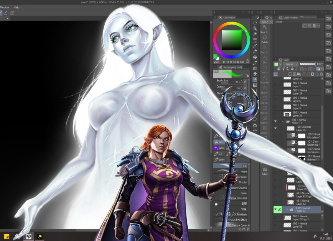Click the Create layer mask icon
This screenshot has width=333, height=241.
[313, 74]
